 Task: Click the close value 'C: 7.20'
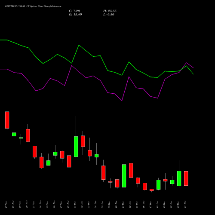pyautogui.click(x=74, y=11)
